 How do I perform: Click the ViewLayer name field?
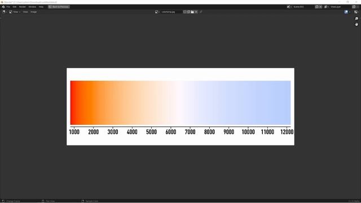coord(341,7)
